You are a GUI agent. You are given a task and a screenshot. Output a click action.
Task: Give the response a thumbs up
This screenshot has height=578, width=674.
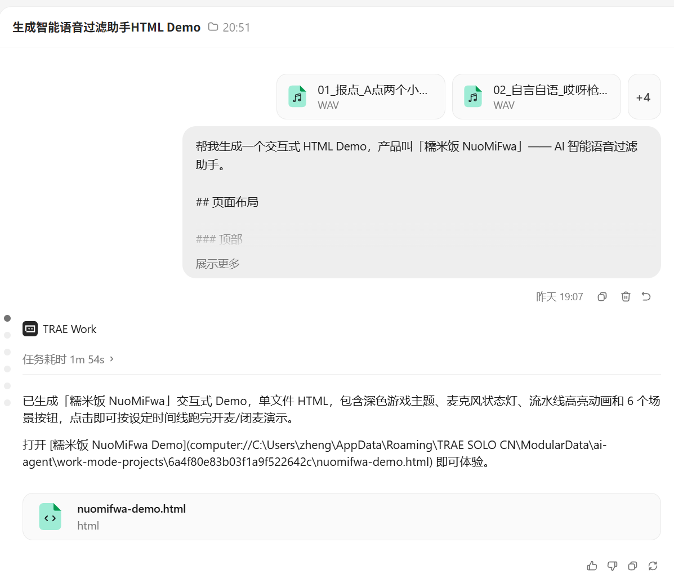[x=592, y=566]
